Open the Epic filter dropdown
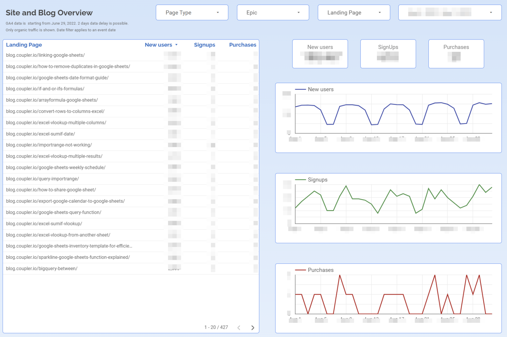The image size is (507, 337). (x=273, y=13)
